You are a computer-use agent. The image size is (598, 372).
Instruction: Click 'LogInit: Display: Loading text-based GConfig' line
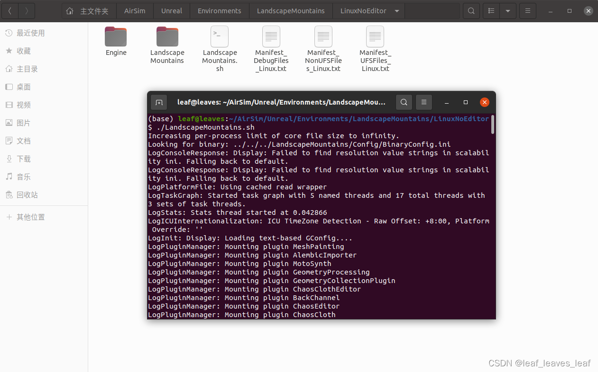pyautogui.click(x=250, y=238)
